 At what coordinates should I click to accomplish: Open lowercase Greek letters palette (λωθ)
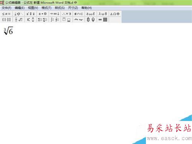click(x=103, y=14)
